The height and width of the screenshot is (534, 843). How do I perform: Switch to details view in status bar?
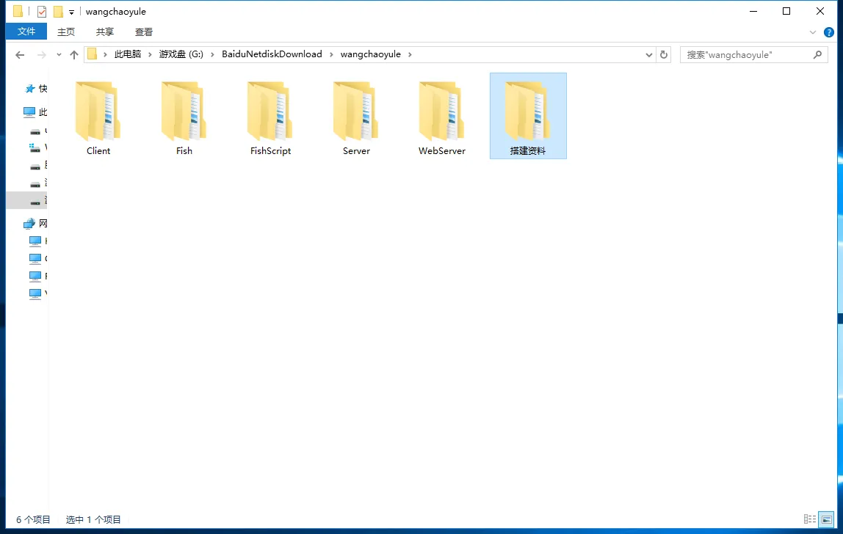coord(810,519)
